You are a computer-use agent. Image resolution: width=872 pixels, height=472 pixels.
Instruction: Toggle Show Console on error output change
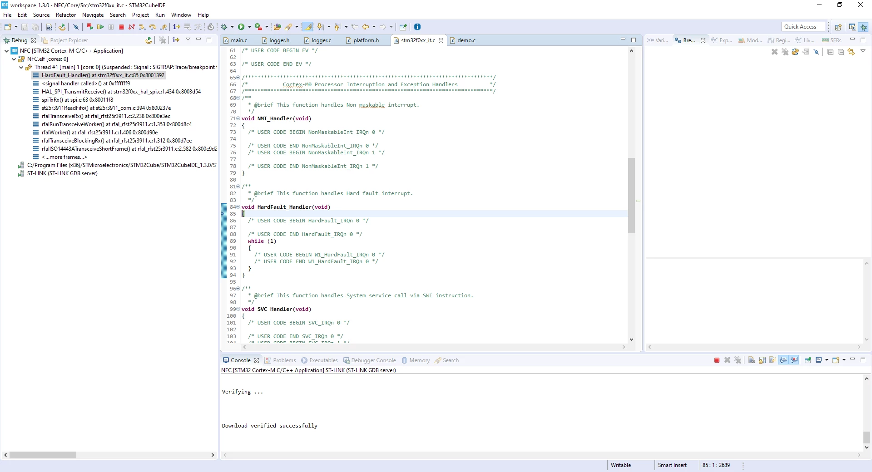click(x=794, y=360)
